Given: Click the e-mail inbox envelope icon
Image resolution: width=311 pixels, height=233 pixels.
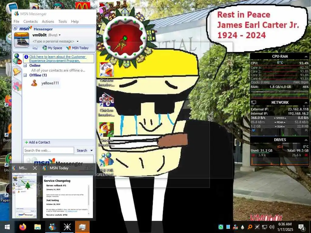Looking at the screenshot, I should [x=35, y=48].
